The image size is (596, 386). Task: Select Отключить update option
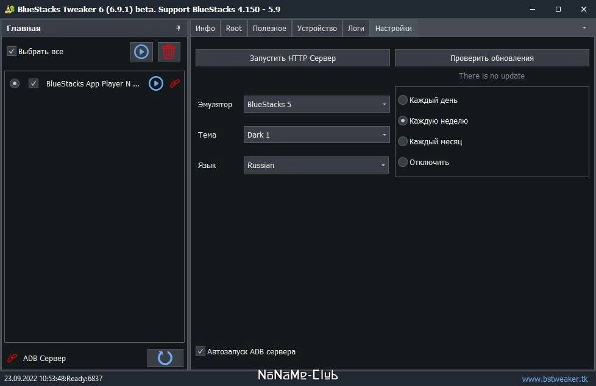(403, 162)
